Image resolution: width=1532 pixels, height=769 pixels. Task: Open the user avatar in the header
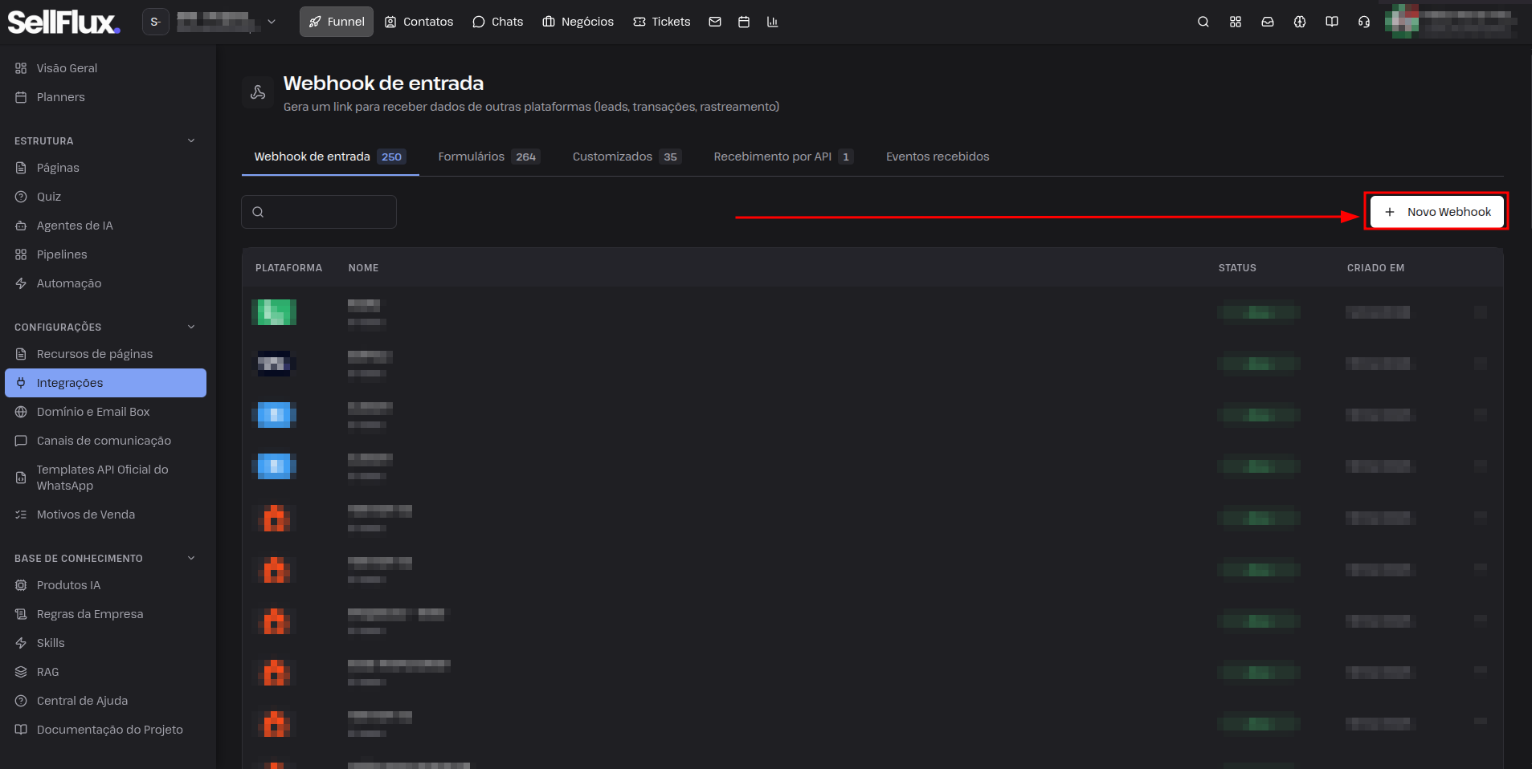tap(1402, 22)
